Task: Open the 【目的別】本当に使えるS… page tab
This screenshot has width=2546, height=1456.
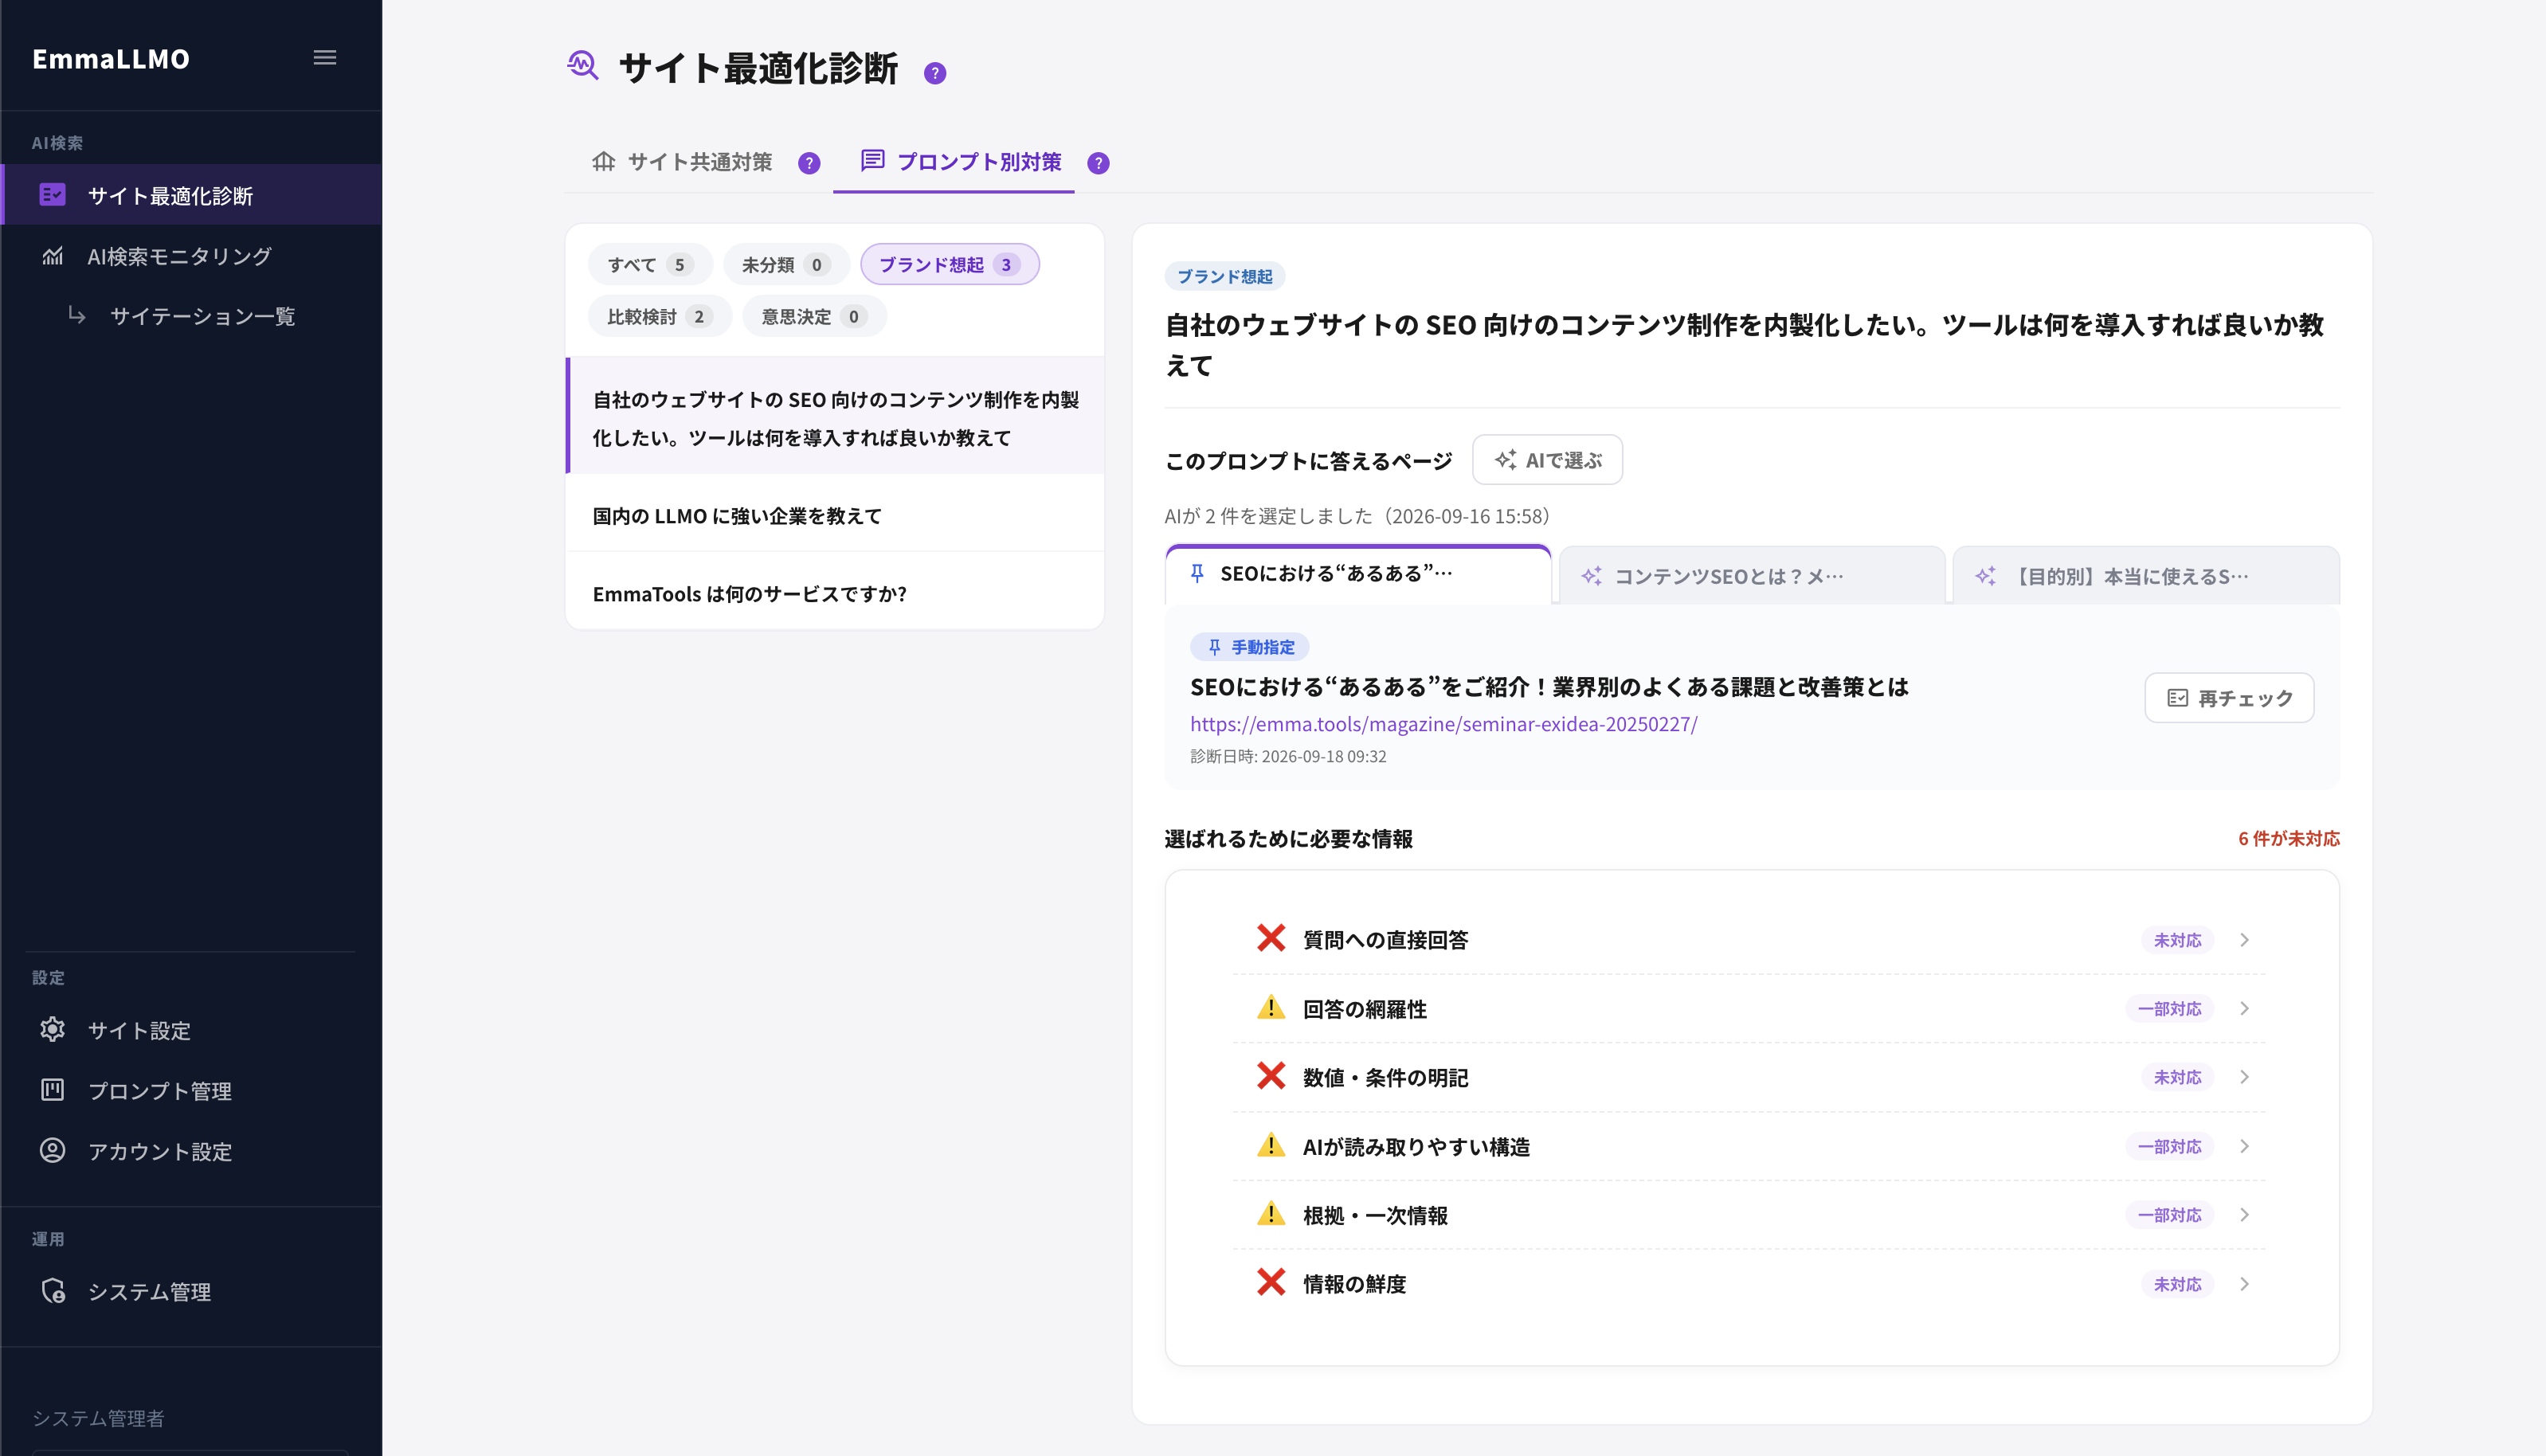Action: 2146,576
